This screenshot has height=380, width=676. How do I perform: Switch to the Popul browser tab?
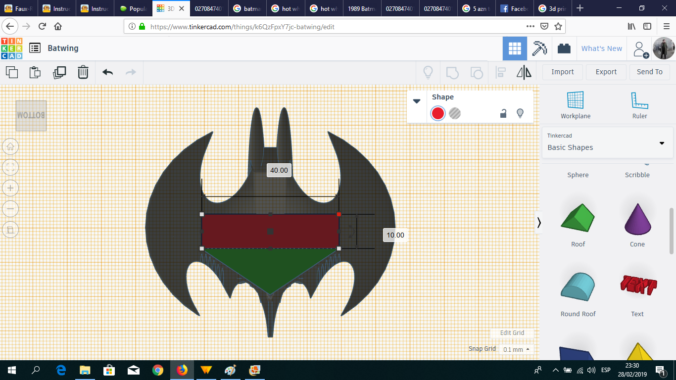[x=133, y=8]
